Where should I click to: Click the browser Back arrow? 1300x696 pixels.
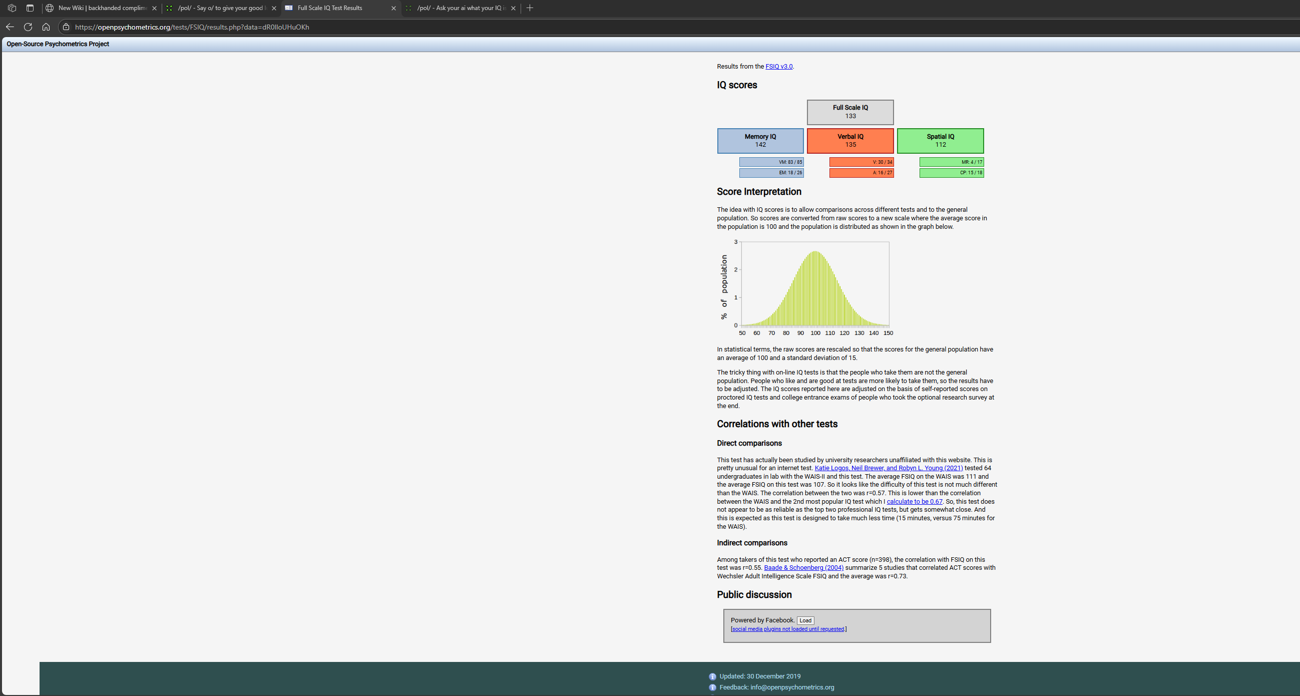(x=10, y=27)
